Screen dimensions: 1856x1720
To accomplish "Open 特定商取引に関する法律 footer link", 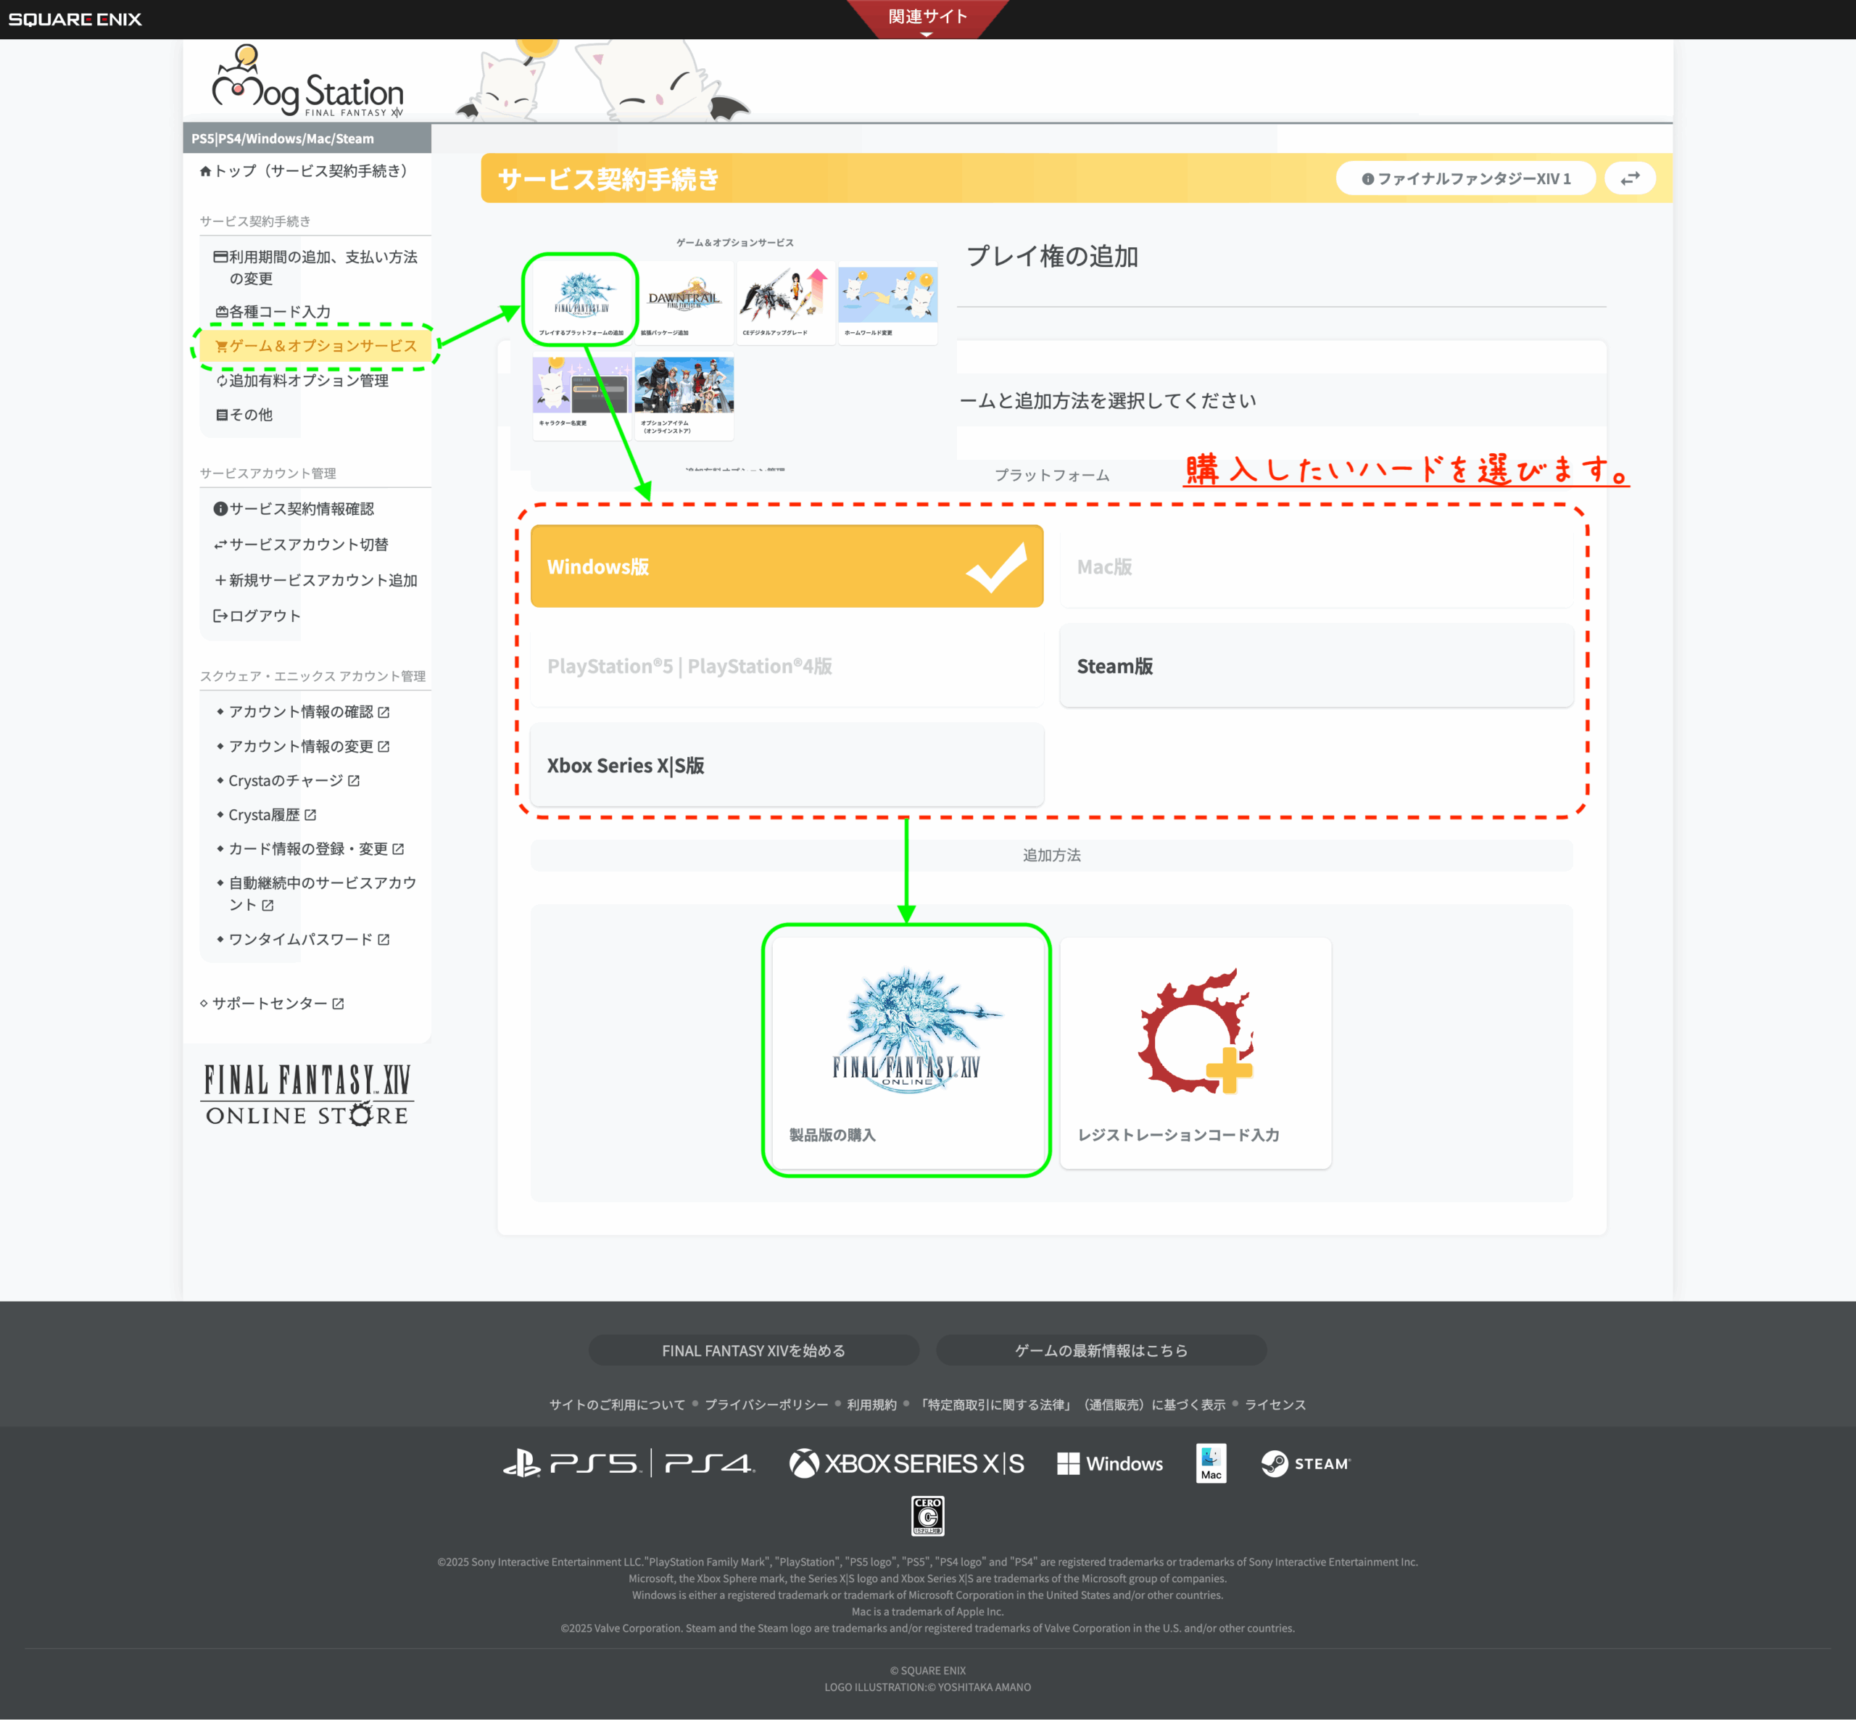I will tap(1071, 1405).
